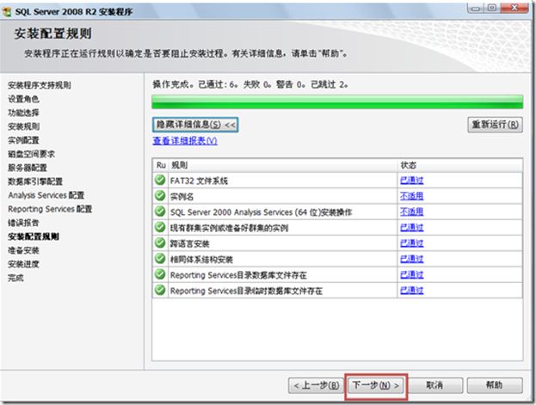The height and width of the screenshot is (405, 536).
Task: Click green check icon for 实例名 rule
Action: (x=160, y=195)
